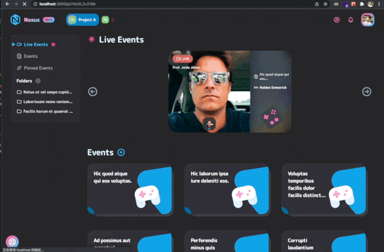Click the browser forward arrow
Viewport: 384px width, 252px height.
point(16,4)
